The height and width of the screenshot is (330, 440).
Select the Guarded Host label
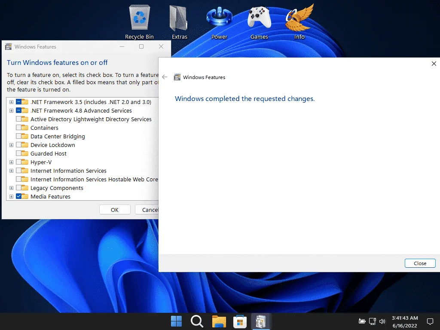49,153
